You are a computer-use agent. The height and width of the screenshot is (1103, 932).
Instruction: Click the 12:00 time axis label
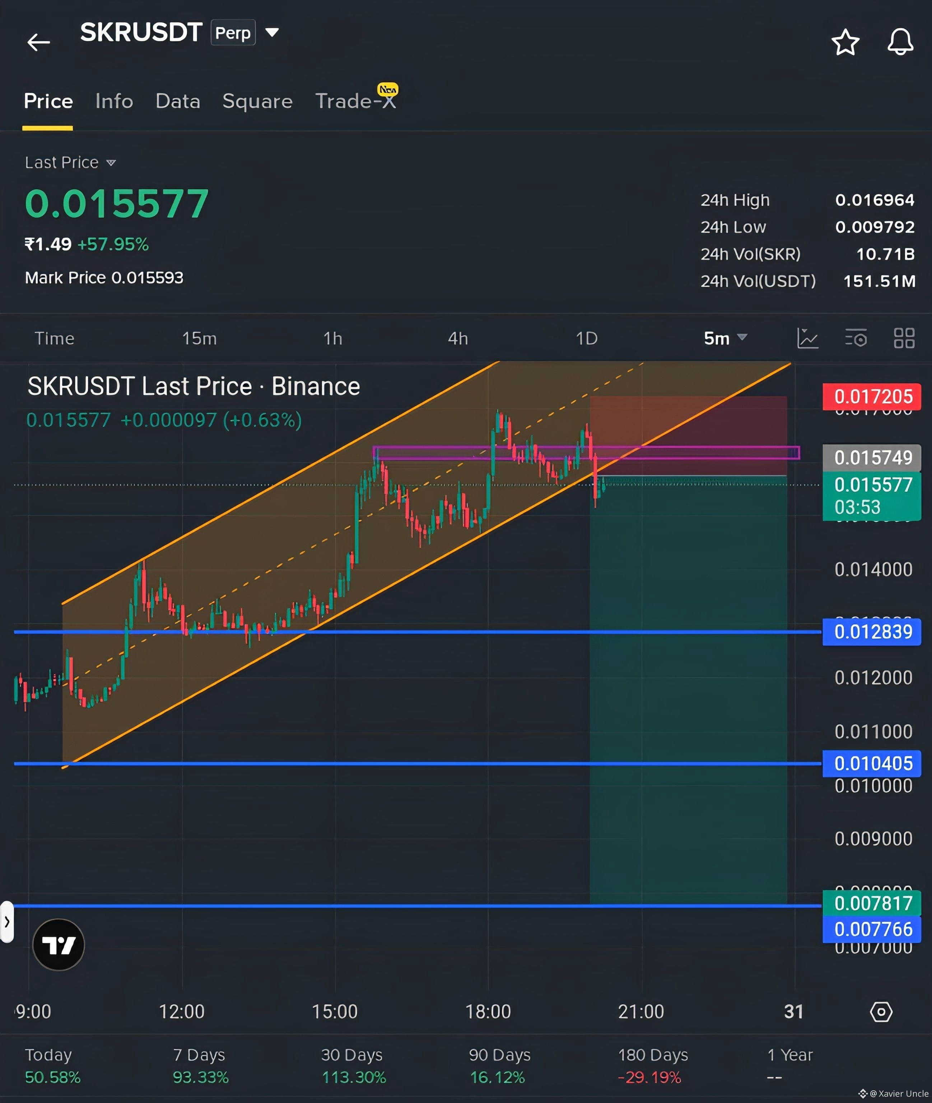click(182, 1011)
